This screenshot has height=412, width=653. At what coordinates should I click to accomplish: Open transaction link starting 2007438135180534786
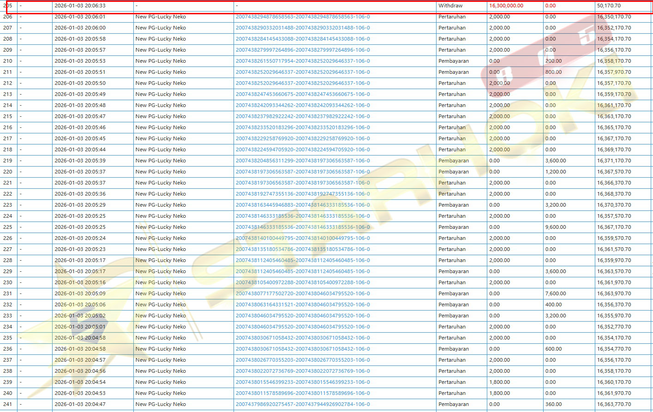[x=302, y=249]
